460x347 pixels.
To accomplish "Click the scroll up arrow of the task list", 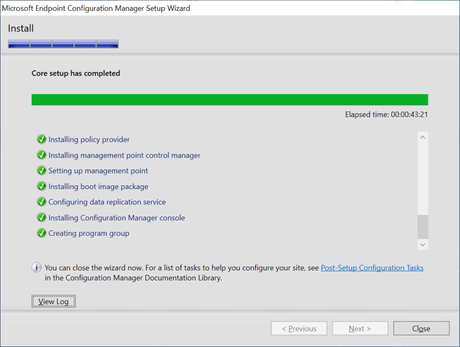I will coord(423,137).
